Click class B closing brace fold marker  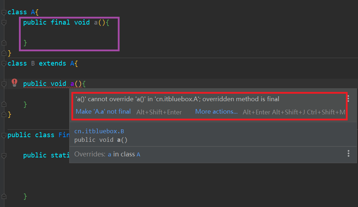tap(4, 114)
